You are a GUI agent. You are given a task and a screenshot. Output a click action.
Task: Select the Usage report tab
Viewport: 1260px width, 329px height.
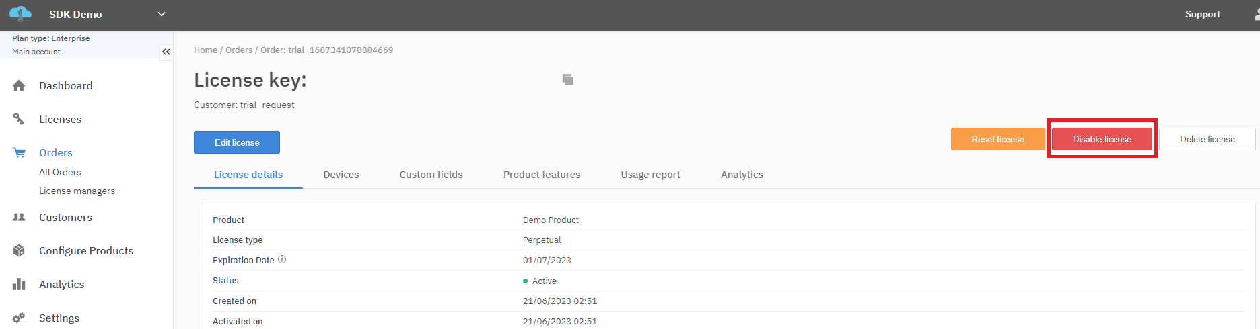point(650,175)
